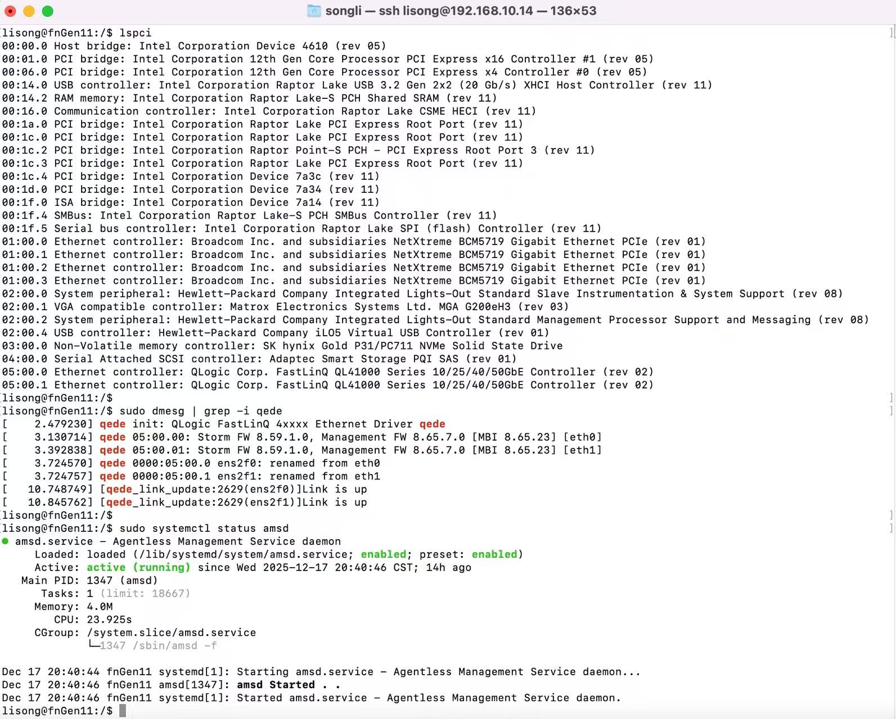
Task: Click the 'Main PID: 1347 (amsd)' line
Action: [90, 581]
